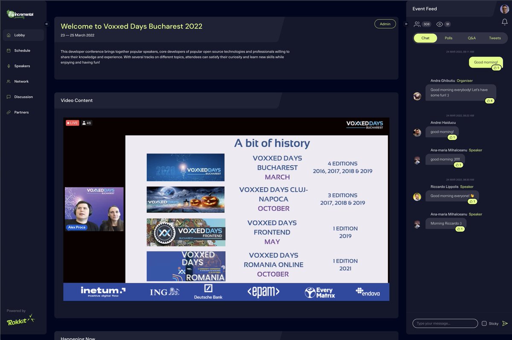Click the viewers eye icon
Image resolution: width=512 pixels, height=340 pixels.
pyautogui.click(x=439, y=24)
